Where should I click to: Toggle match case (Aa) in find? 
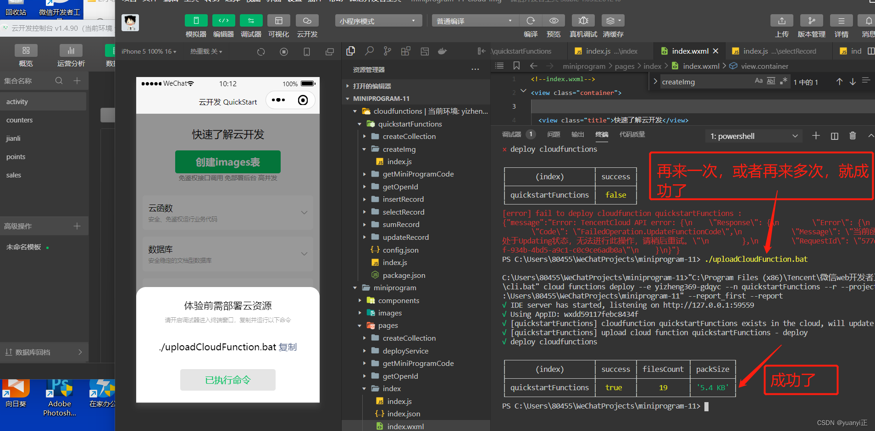[x=759, y=81]
